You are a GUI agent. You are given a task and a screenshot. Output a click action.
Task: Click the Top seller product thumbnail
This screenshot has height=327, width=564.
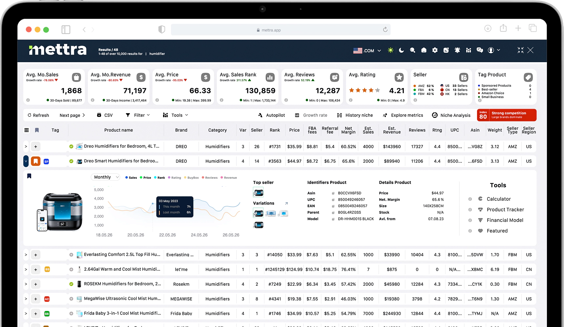tap(258, 192)
